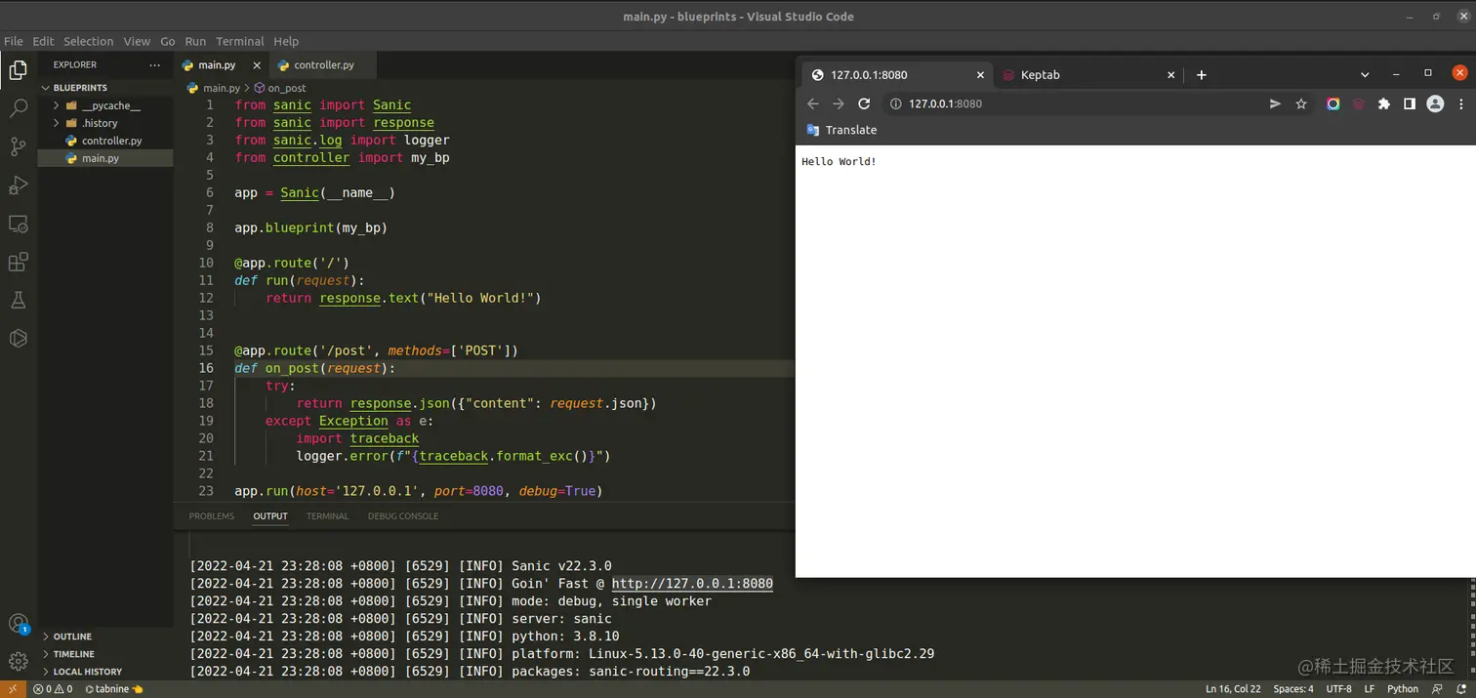Viewport: 1476px width, 698px height.
Task: Change encoding via UTF-8 status item
Action: click(1338, 689)
